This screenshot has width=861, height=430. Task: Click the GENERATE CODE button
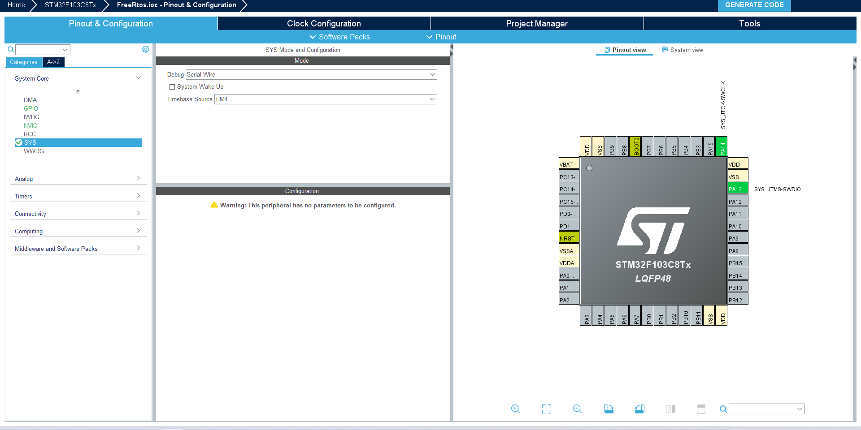click(x=754, y=5)
